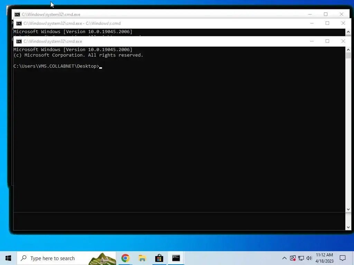This screenshot has height=265, width=354.
Task: Click the lowest scrollbar down arrow at the window's bottom right
Action: (348, 227)
